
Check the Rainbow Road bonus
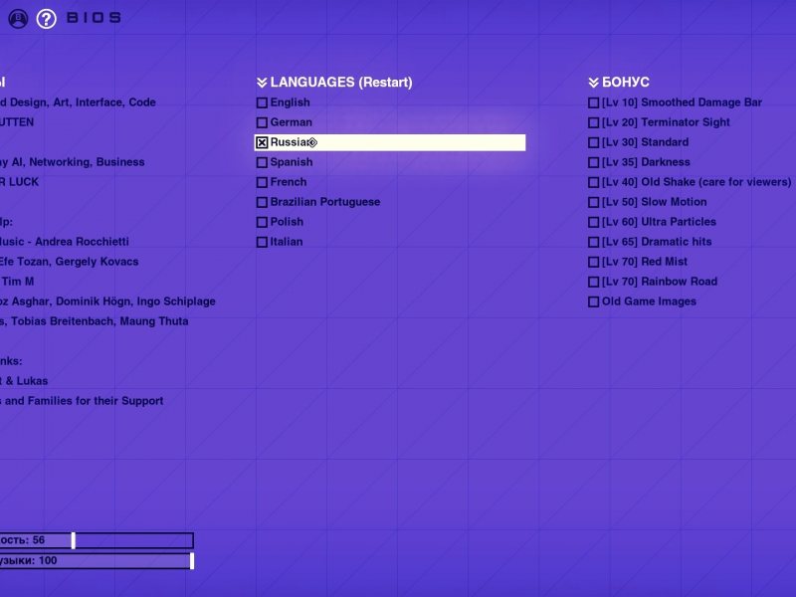(593, 282)
